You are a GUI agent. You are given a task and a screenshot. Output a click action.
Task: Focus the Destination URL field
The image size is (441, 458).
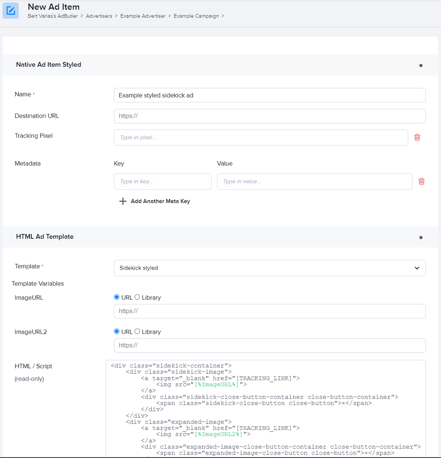pos(270,116)
